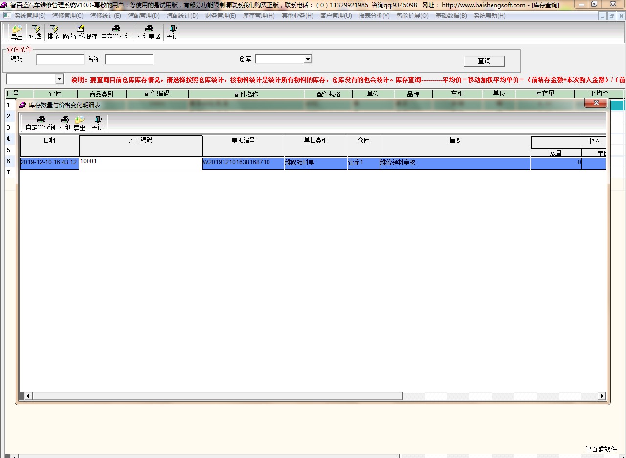Viewport: 626px width, 458px height.
Task: Open the 仓库 warehouse dropdown
Action: (308, 59)
